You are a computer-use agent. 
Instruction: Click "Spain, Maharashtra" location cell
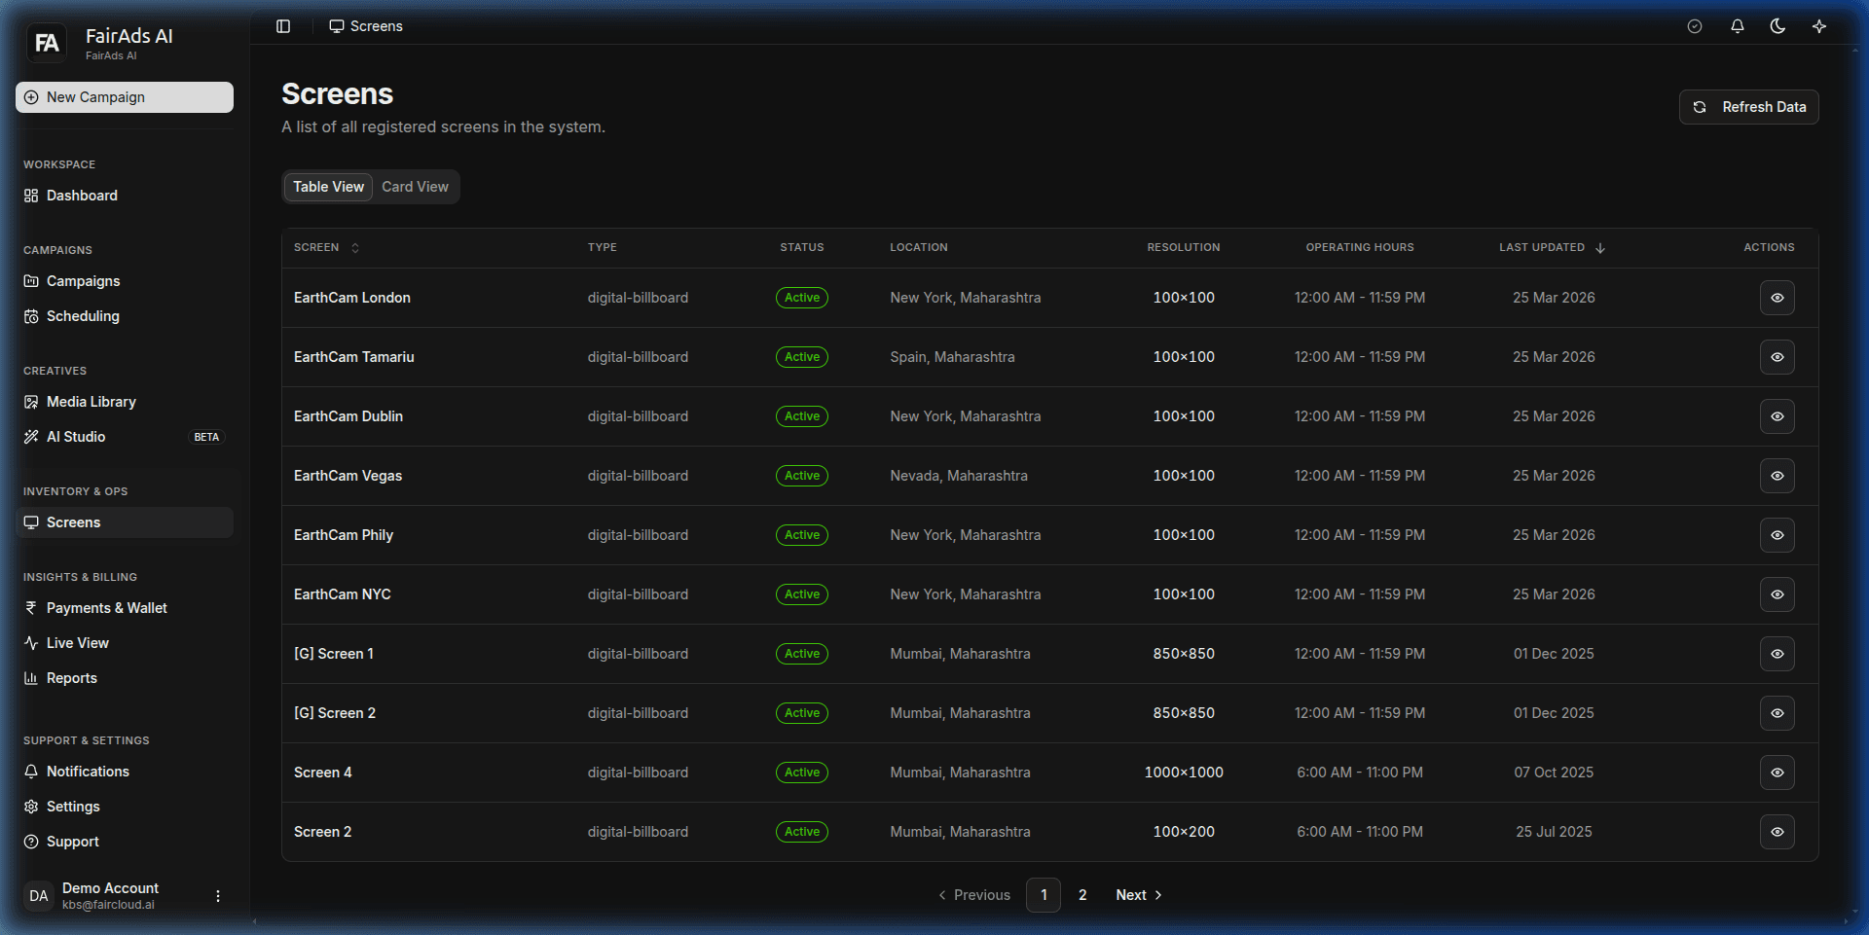click(x=952, y=357)
